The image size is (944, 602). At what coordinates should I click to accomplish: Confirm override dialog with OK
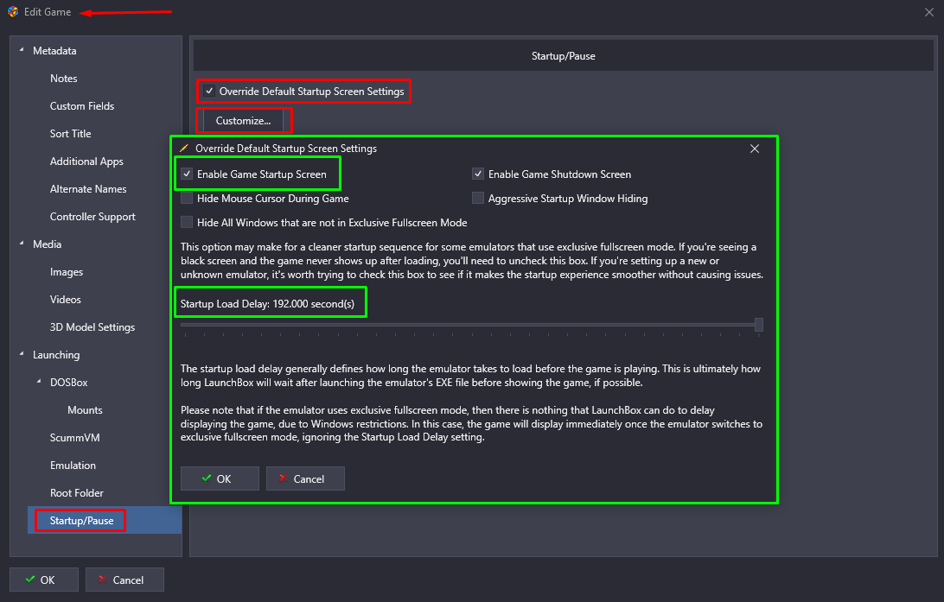pyautogui.click(x=220, y=478)
